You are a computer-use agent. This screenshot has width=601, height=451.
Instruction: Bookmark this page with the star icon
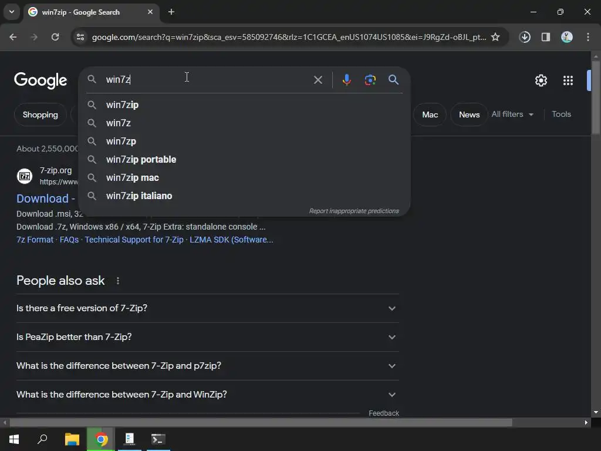click(495, 37)
